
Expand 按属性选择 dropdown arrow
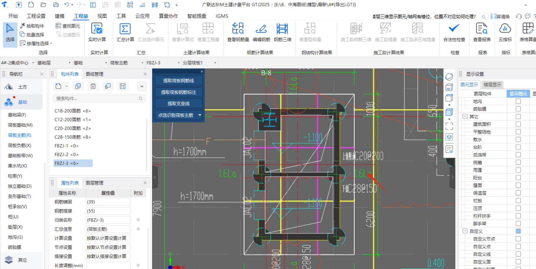pos(51,44)
